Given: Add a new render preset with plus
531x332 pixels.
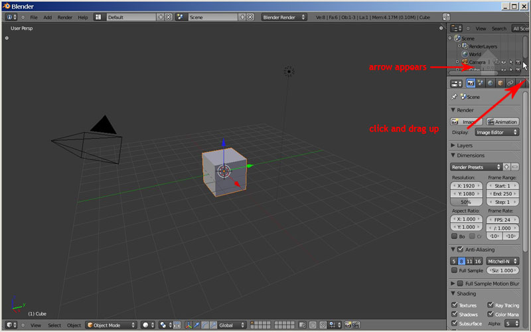Looking at the screenshot, I should click(x=506, y=167).
